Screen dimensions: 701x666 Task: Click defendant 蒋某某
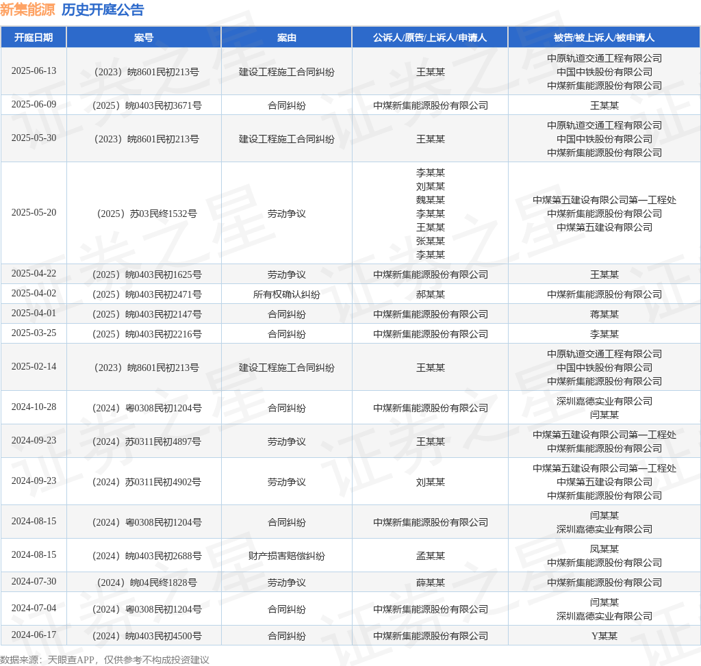(x=604, y=314)
